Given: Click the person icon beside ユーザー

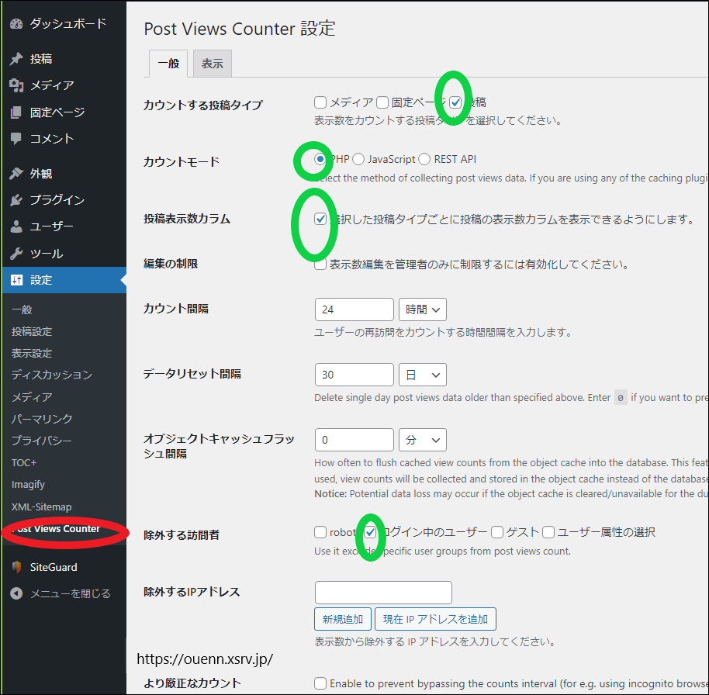Looking at the screenshot, I should [16, 226].
